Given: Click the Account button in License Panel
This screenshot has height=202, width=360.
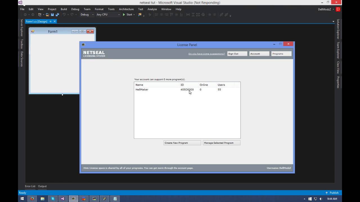Looking at the screenshot, I should coord(259,54).
